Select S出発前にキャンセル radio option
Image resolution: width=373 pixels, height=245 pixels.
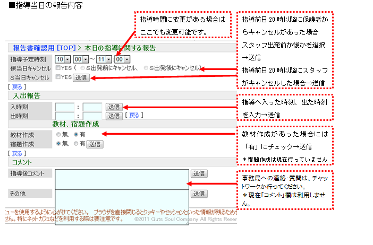point(82,68)
